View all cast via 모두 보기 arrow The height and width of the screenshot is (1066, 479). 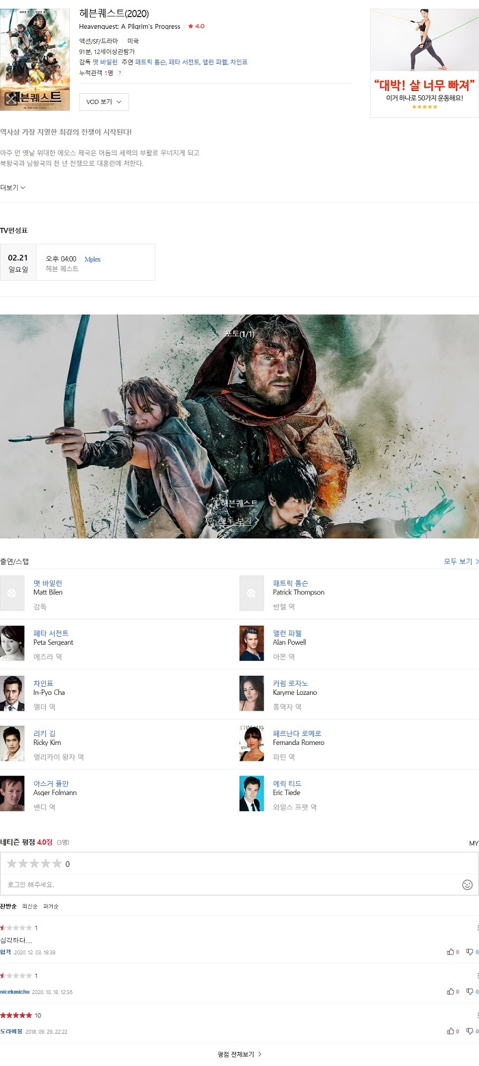tap(461, 561)
